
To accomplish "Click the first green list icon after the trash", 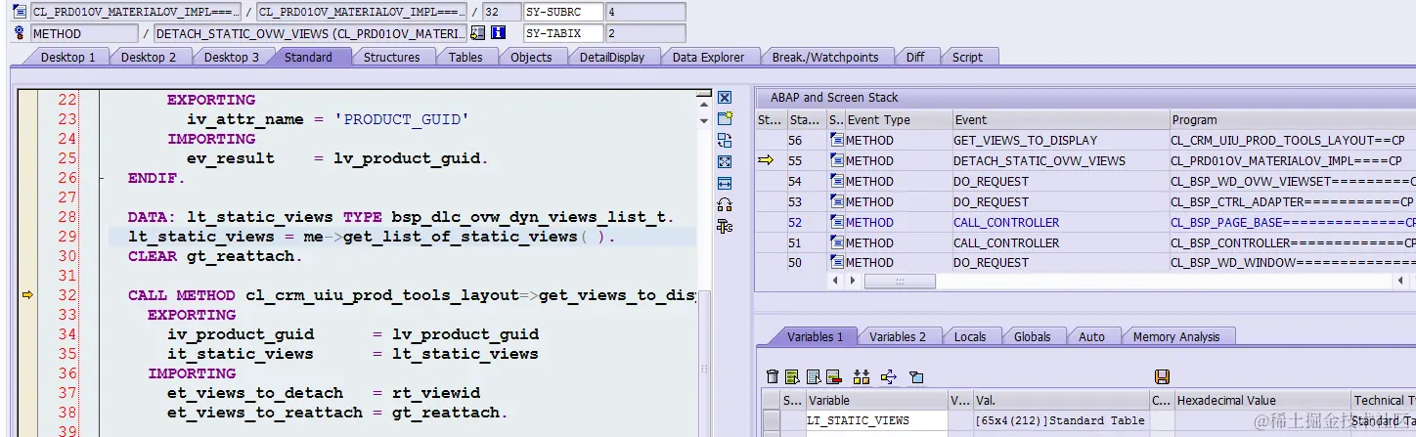I will (x=793, y=376).
